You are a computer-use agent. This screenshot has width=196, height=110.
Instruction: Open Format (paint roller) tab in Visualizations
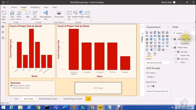155,54
